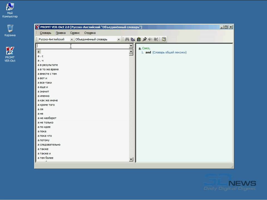Open the search field history dropdown arrow
Viewport: 267px width, 200px height.
(x=131, y=46)
